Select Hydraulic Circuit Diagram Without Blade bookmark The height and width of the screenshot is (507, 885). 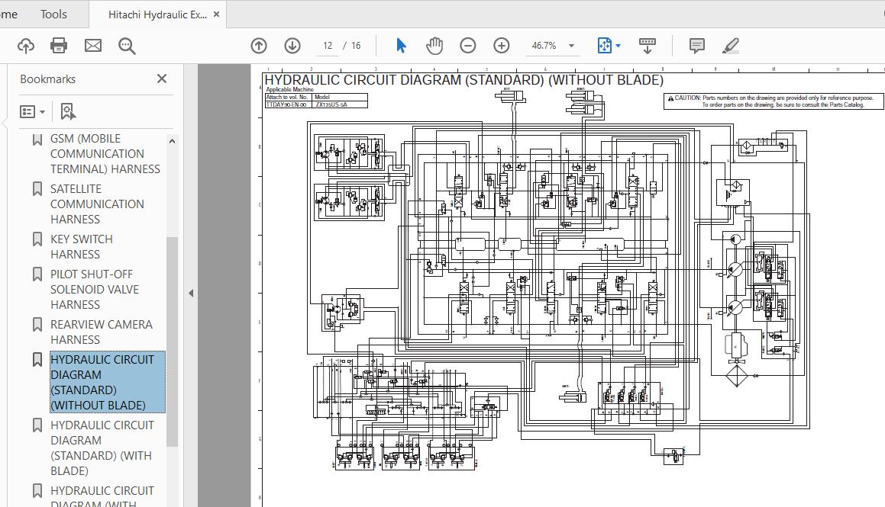pyautogui.click(x=107, y=382)
